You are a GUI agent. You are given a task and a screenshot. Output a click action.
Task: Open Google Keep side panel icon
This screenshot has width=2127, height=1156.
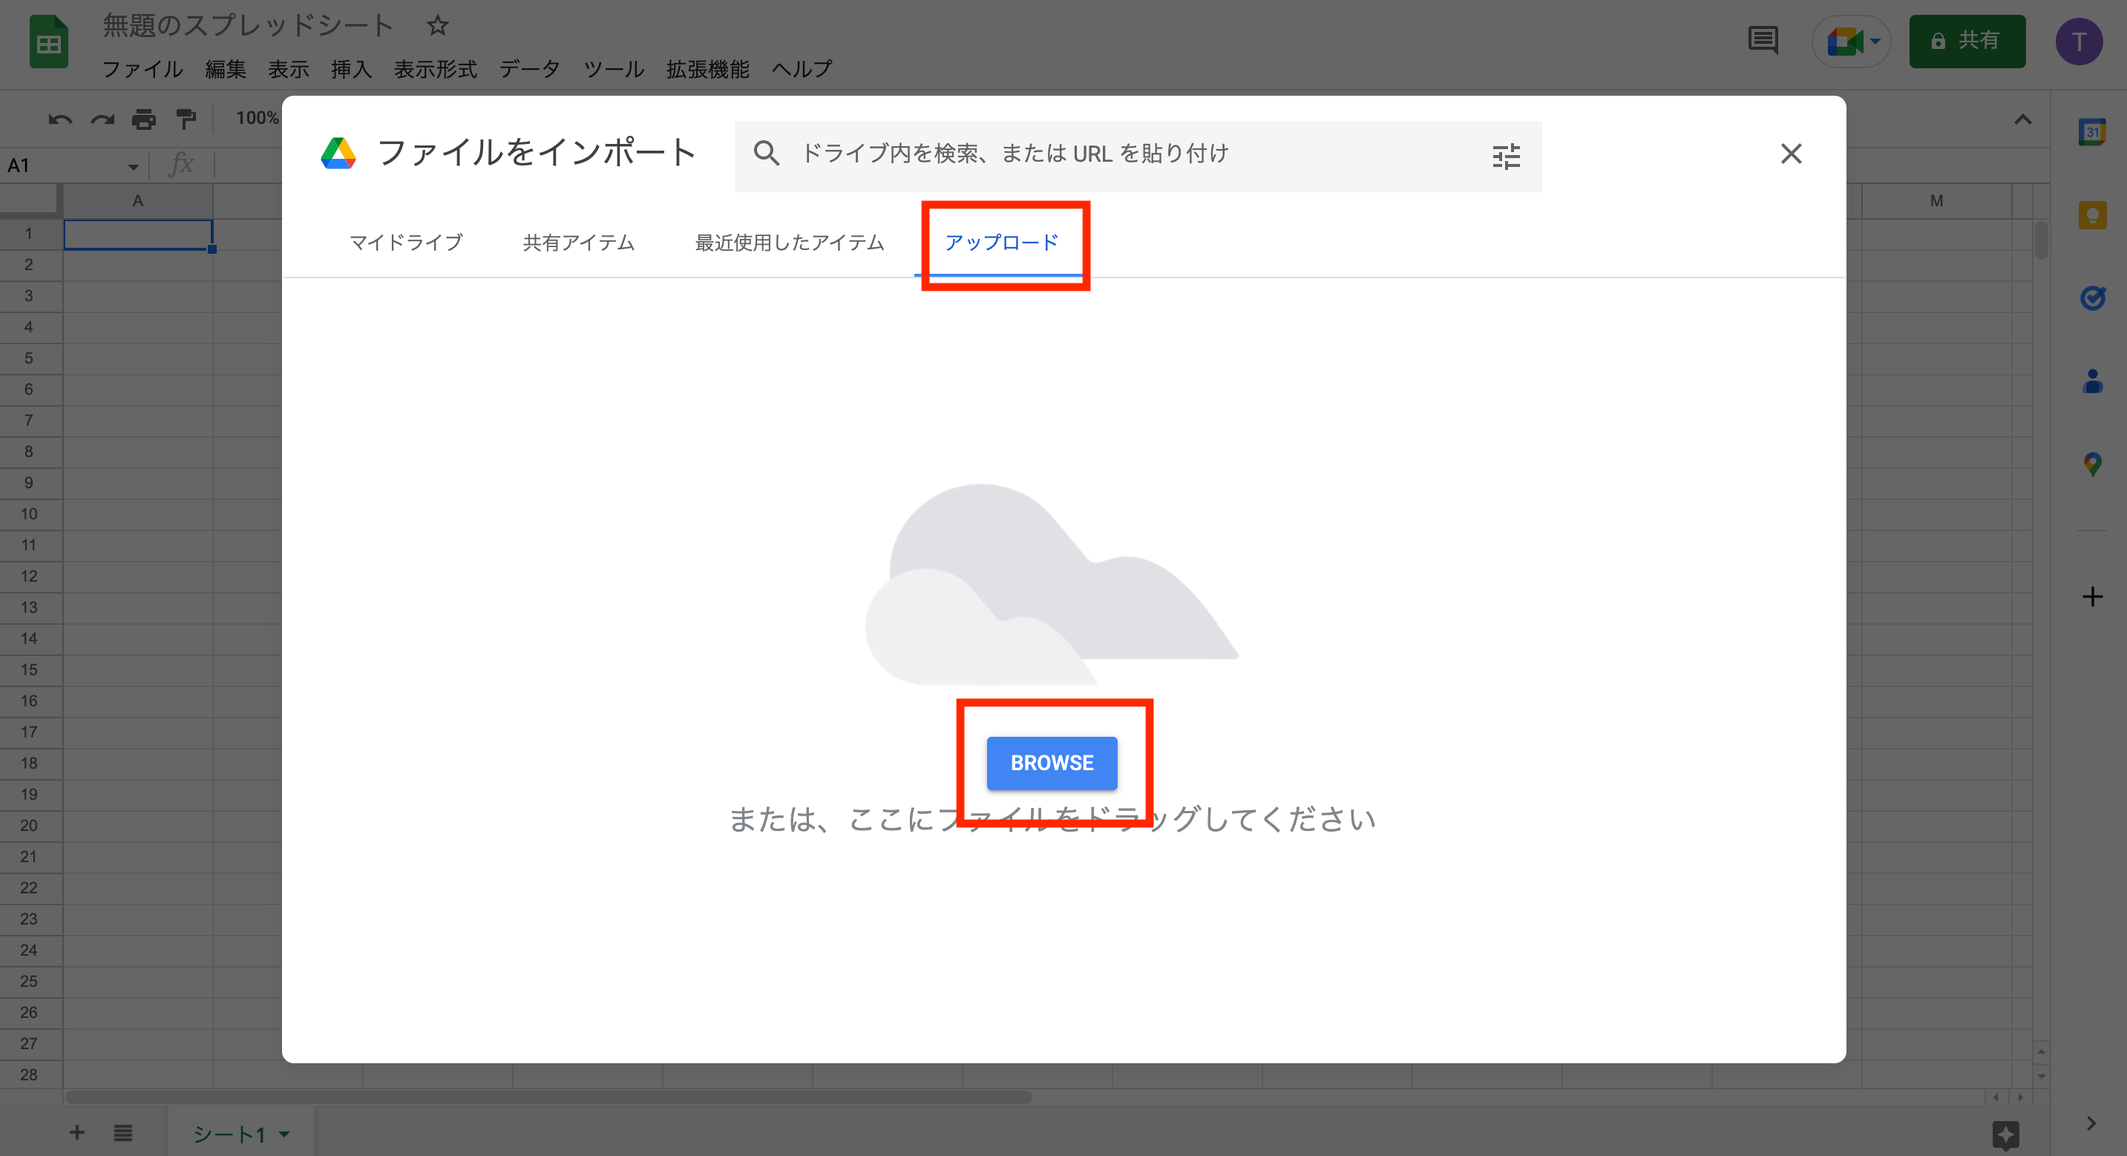pos(2091,215)
